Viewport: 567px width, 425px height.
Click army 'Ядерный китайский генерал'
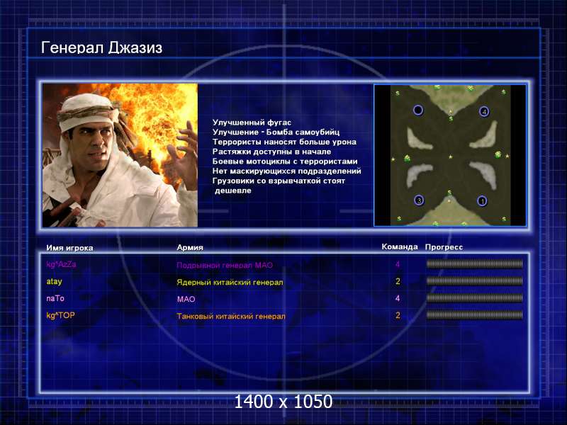230,282
